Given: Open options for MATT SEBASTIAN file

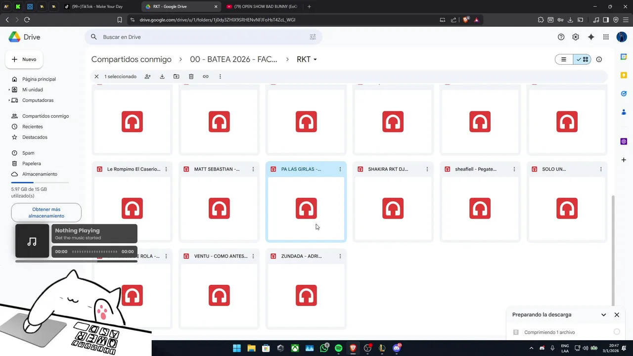Looking at the screenshot, I should click(253, 169).
